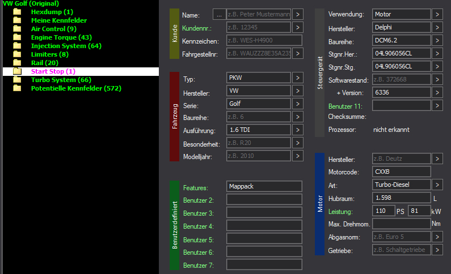Select the Engine Torque (43) folder
The height and width of the screenshot is (274, 451).
click(61, 37)
